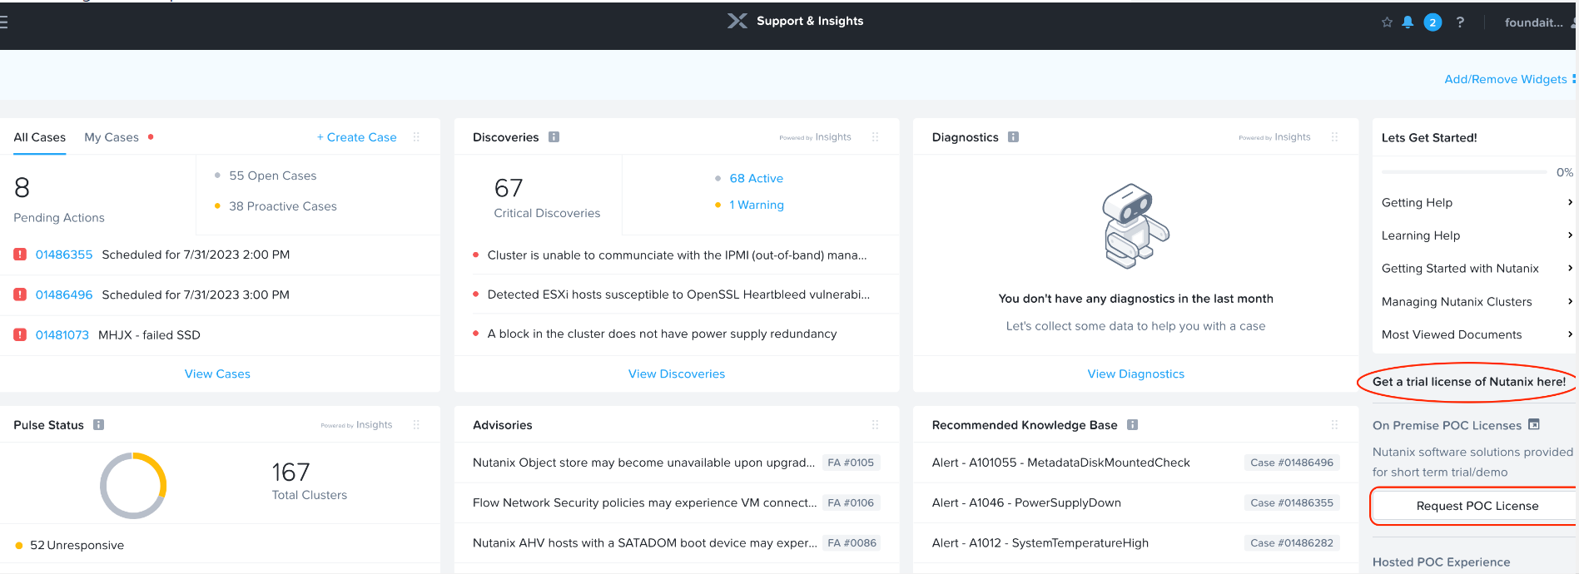Open OpenSSL Heartbleed discovery item
The image size is (1579, 574).
point(678,294)
